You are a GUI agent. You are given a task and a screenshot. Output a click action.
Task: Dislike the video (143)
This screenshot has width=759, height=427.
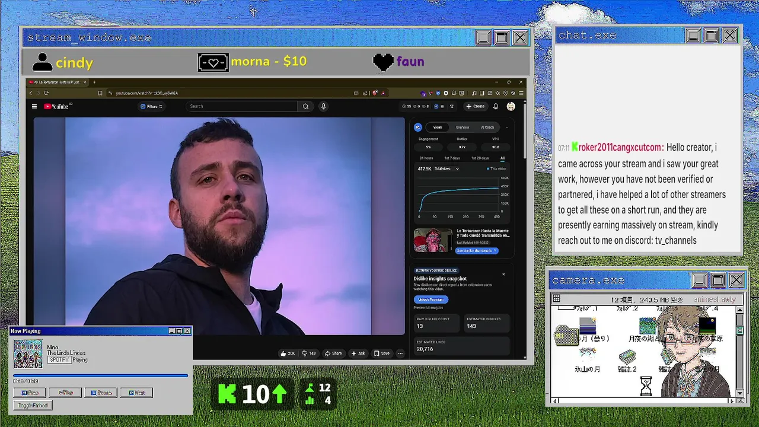coord(309,353)
